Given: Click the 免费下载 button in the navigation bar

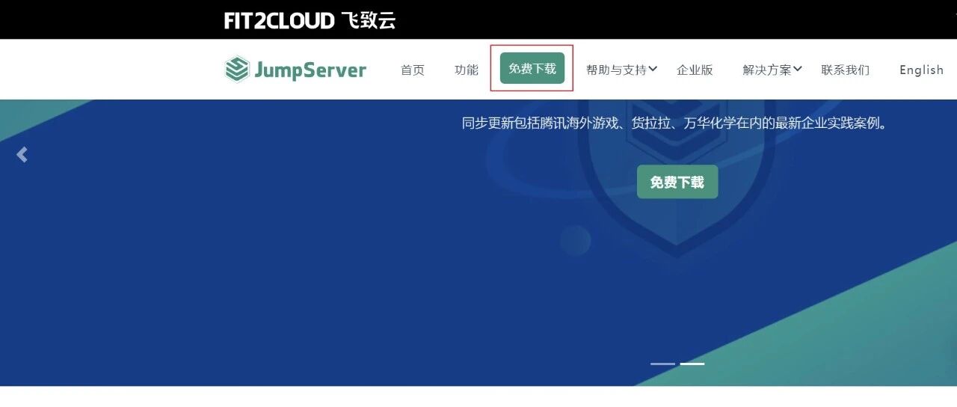Looking at the screenshot, I should click(532, 69).
